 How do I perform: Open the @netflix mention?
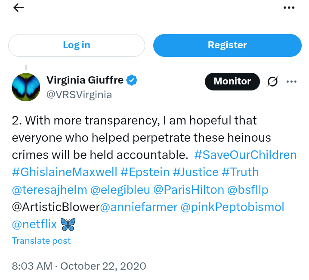tap(34, 225)
